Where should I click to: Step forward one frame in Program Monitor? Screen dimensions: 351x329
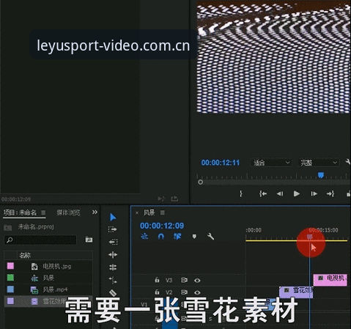(x=314, y=194)
